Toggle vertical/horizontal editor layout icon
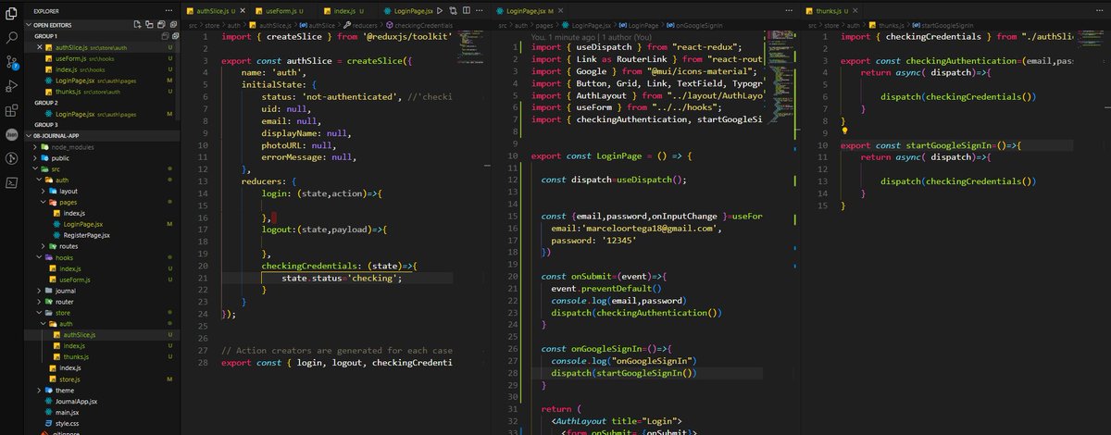 [149, 25]
